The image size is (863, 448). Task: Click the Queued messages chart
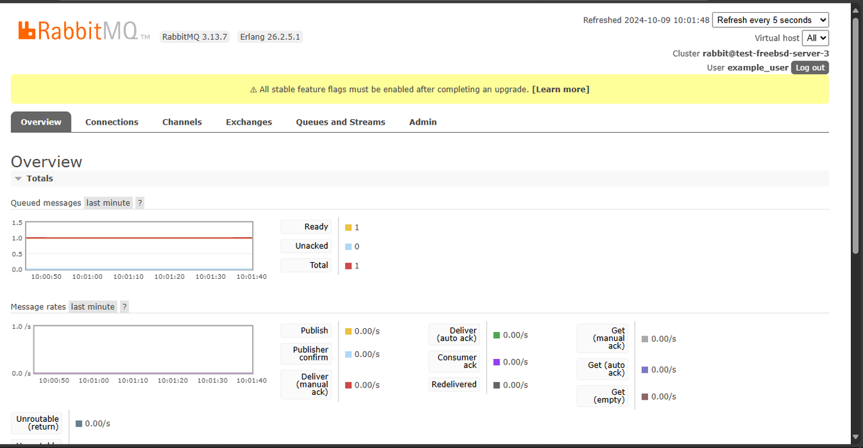(x=138, y=246)
